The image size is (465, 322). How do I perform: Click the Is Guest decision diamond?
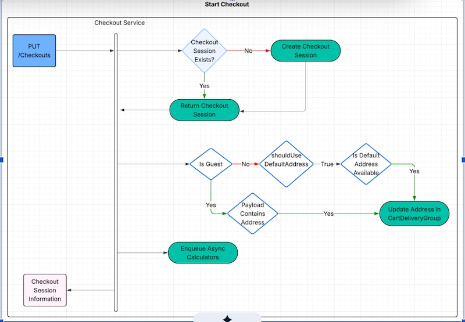[x=211, y=164]
